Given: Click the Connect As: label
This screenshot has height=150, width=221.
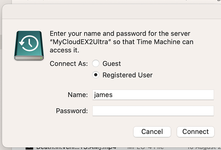Looking at the screenshot, I should click(69, 64).
